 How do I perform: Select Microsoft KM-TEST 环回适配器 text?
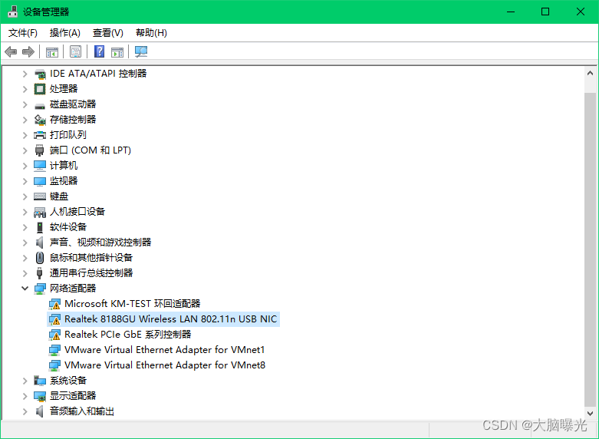[x=132, y=304]
